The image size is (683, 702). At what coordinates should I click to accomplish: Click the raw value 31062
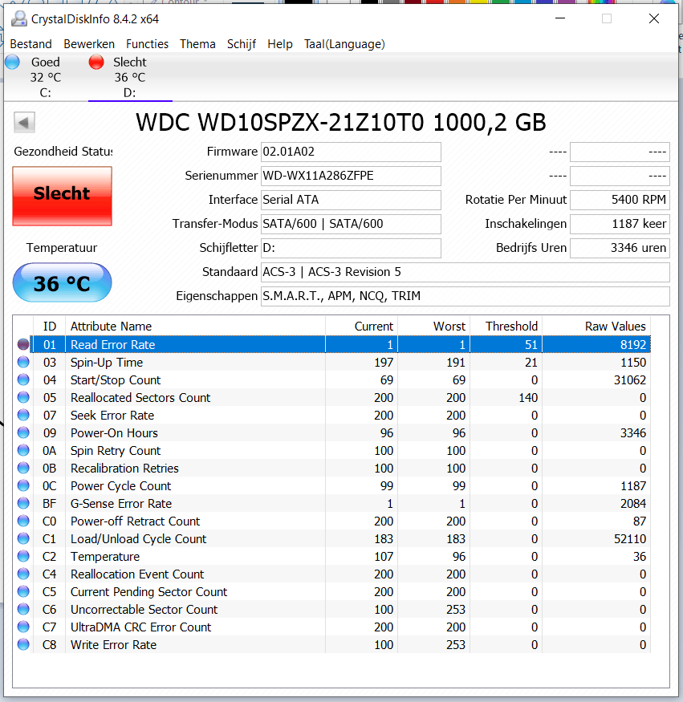point(630,380)
